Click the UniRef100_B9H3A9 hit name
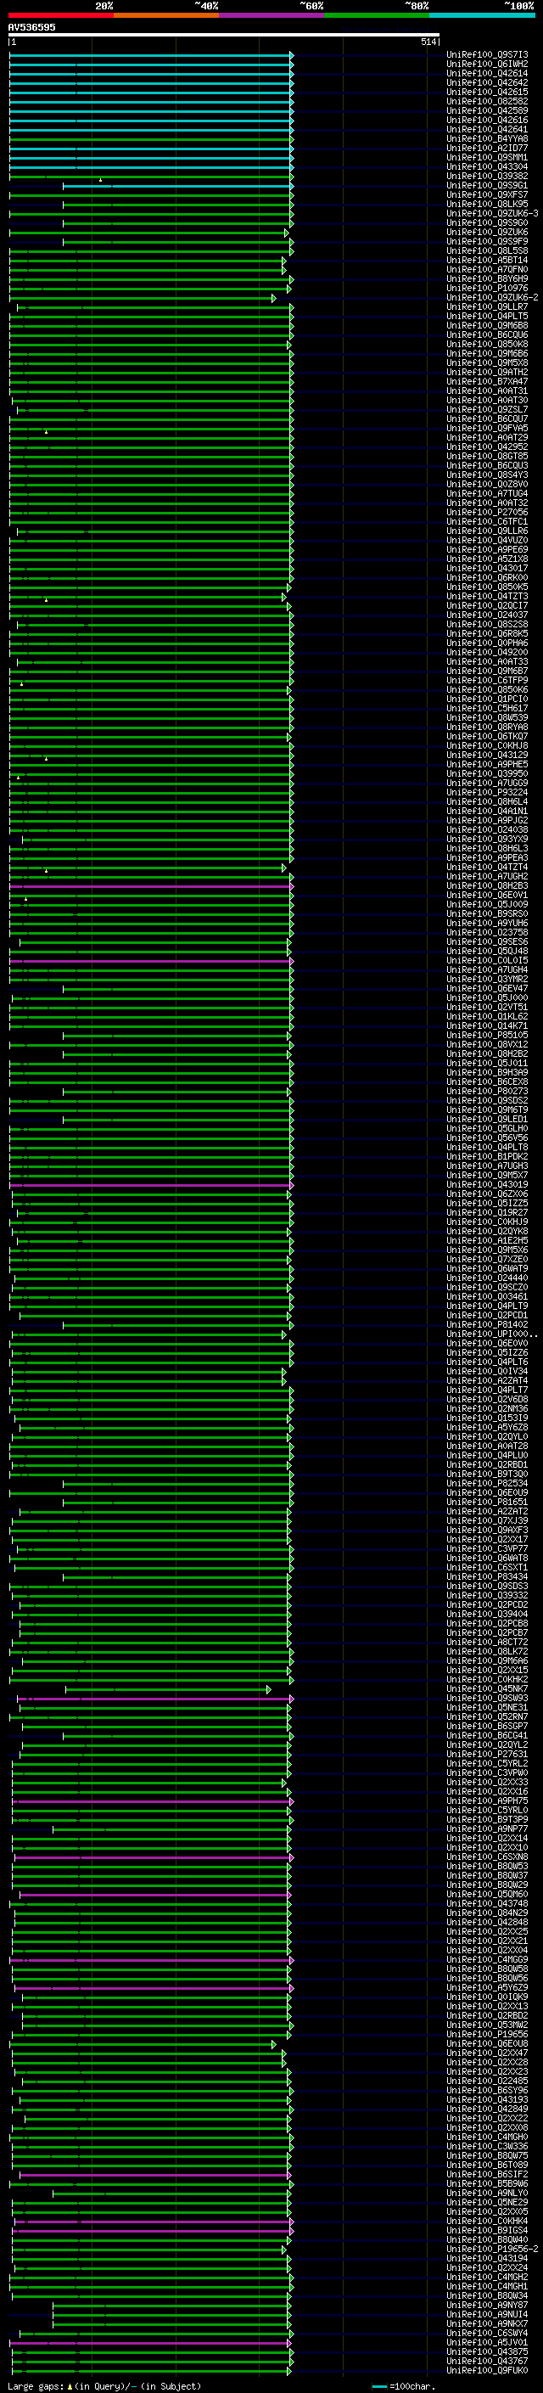543x2393 pixels. coord(487,1073)
